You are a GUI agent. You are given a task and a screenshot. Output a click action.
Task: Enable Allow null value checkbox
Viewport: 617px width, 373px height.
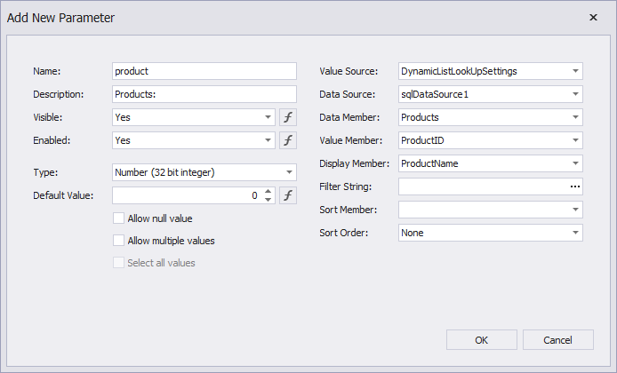click(x=119, y=218)
